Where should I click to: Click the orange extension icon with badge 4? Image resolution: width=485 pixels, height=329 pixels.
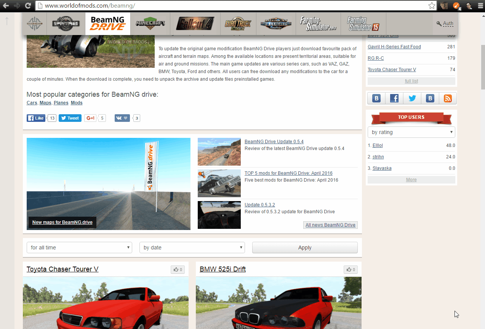456,6
